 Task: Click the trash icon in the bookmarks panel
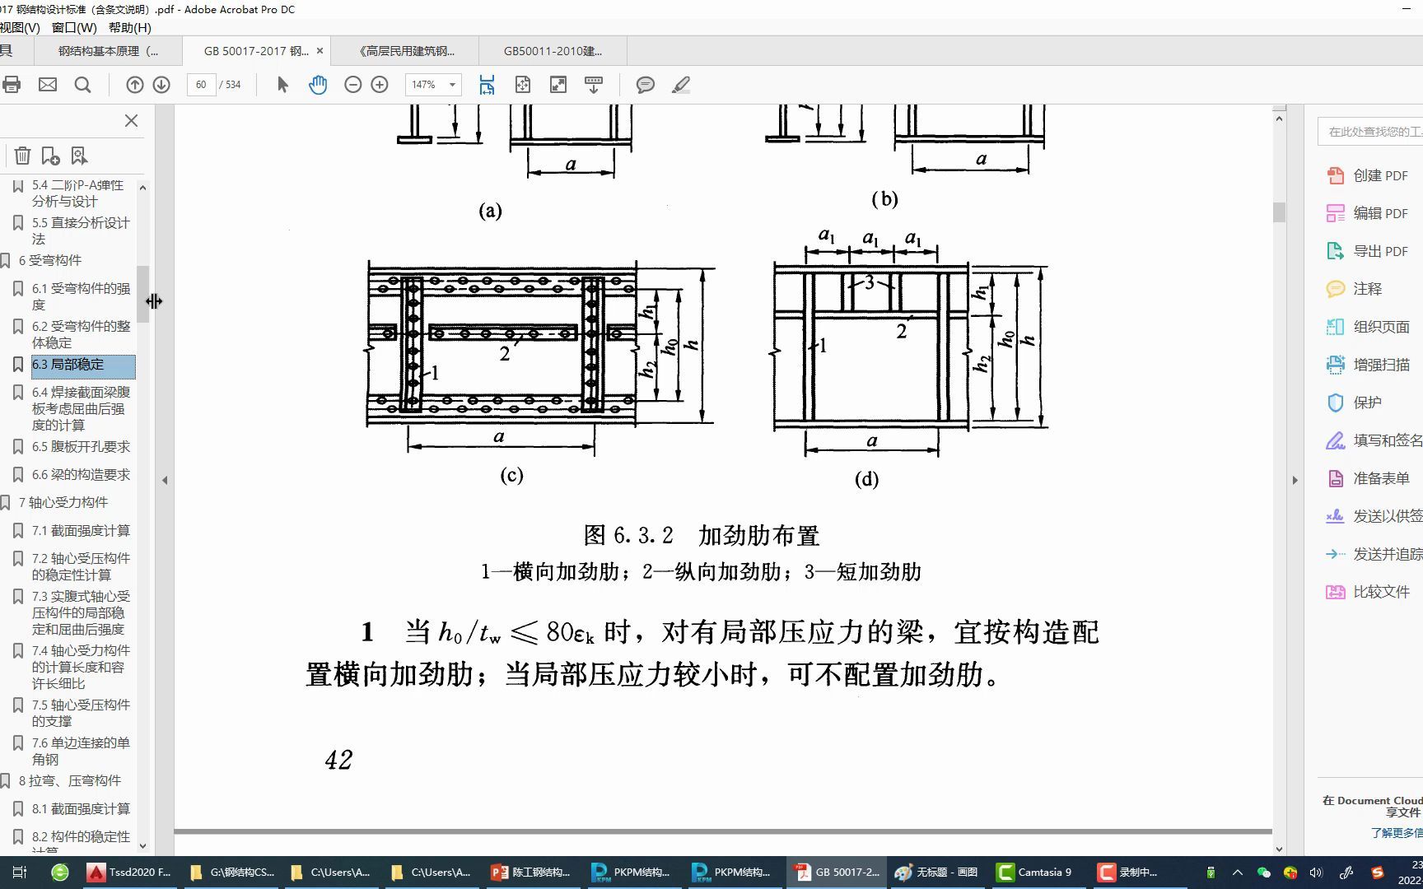[x=22, y=155]
